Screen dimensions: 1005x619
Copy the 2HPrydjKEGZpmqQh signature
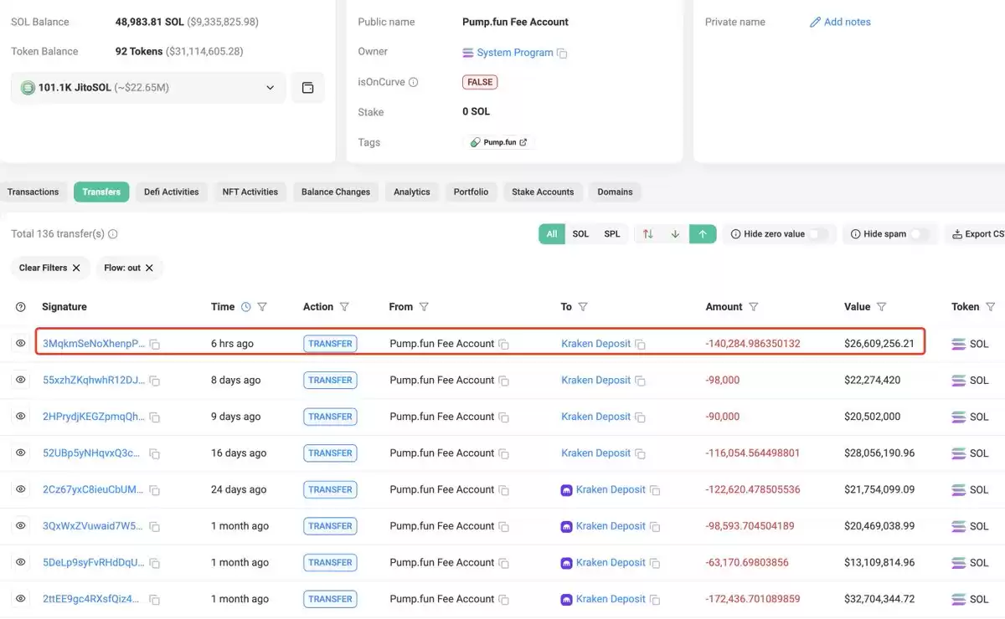pos(155,417)
